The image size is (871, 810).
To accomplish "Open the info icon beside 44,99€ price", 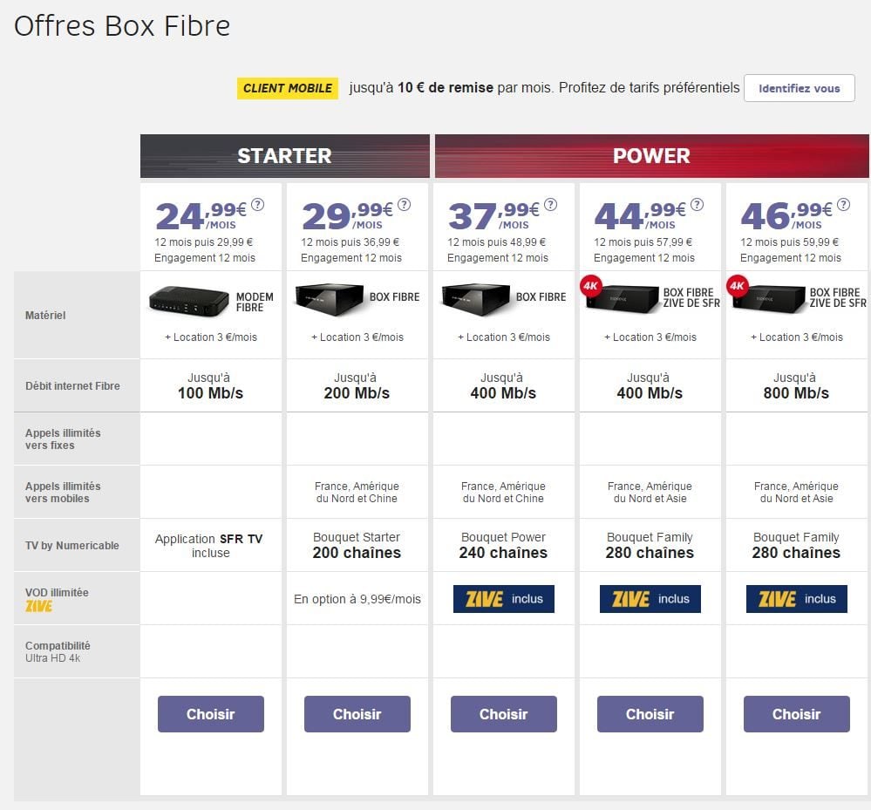I will point(697,205).
